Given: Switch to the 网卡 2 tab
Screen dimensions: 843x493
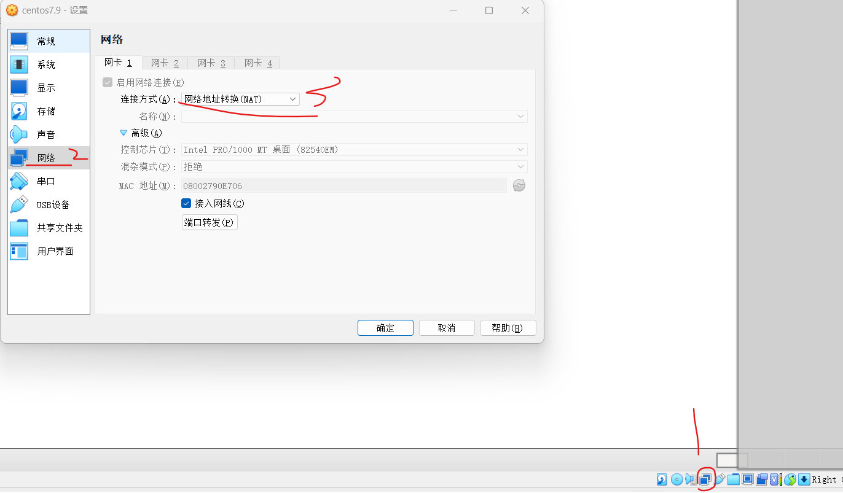Looking at the screenshot, I should (164, 62).
